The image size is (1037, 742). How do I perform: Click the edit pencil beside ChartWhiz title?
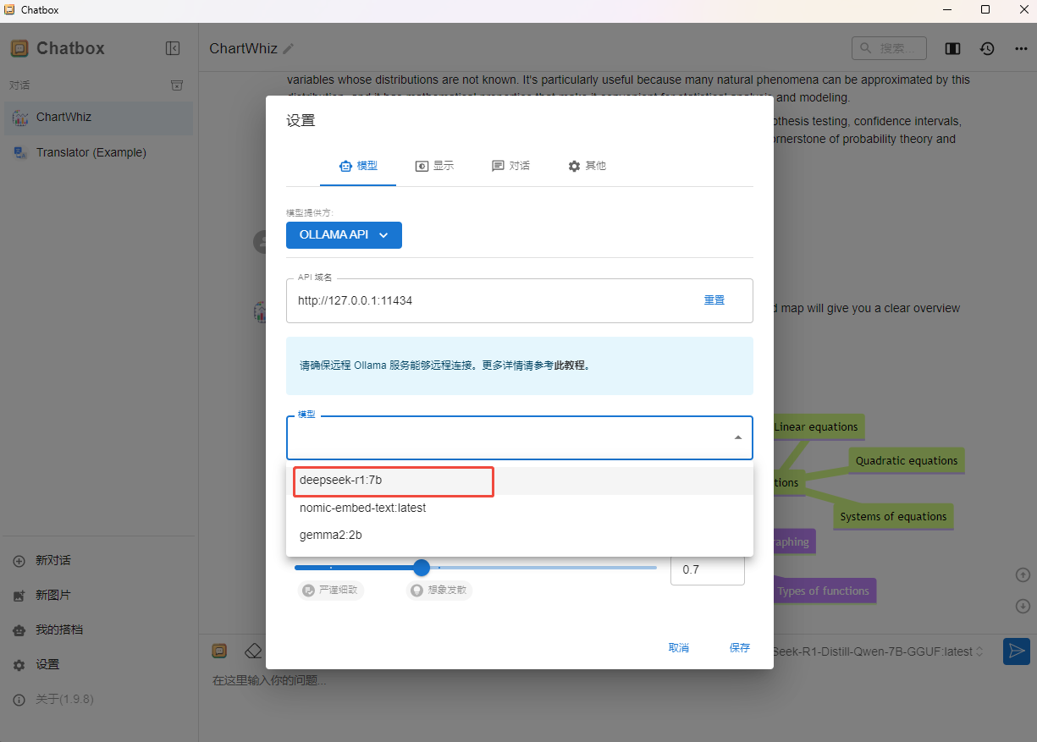pyautogui.click(x=289, y=49)
